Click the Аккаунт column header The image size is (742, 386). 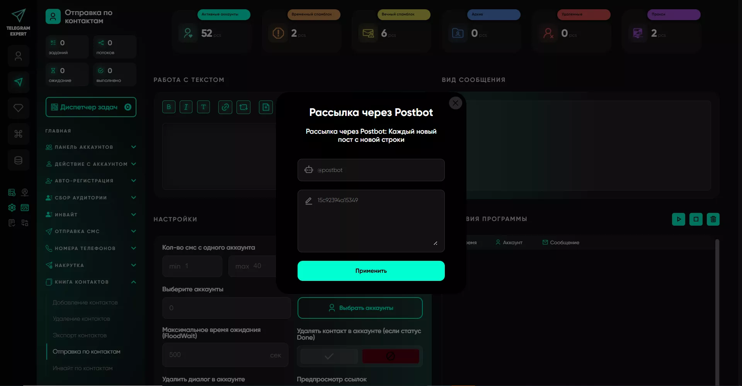[509, 243]
